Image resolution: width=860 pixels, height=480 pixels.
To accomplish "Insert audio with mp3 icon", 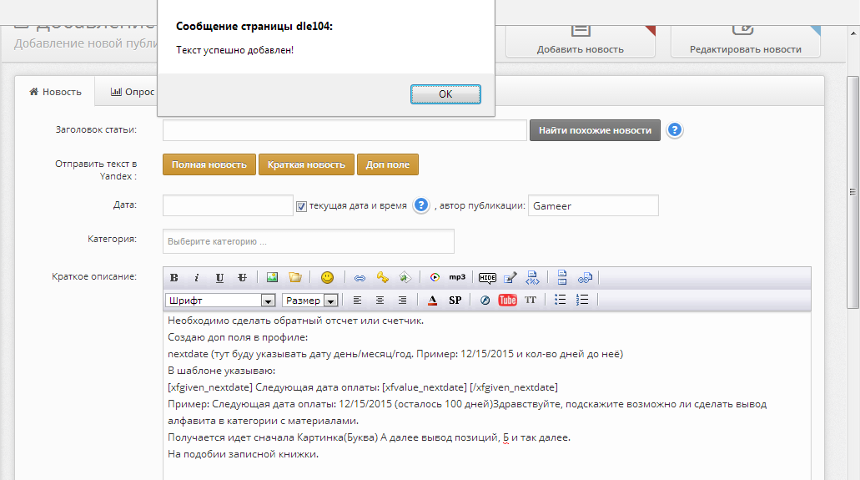I will (457, 277).
